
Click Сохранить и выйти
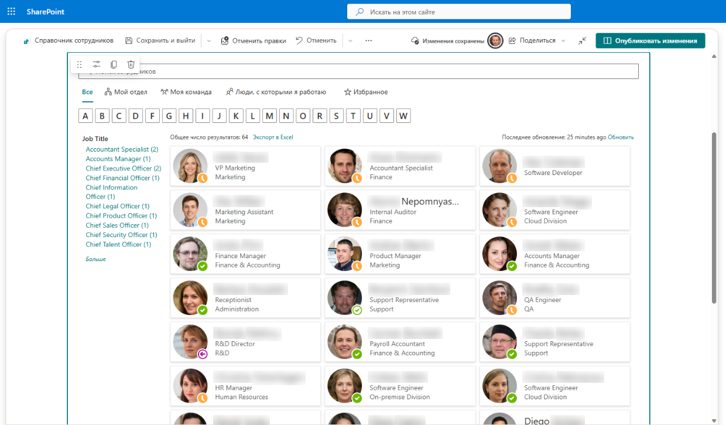[160, 40]
